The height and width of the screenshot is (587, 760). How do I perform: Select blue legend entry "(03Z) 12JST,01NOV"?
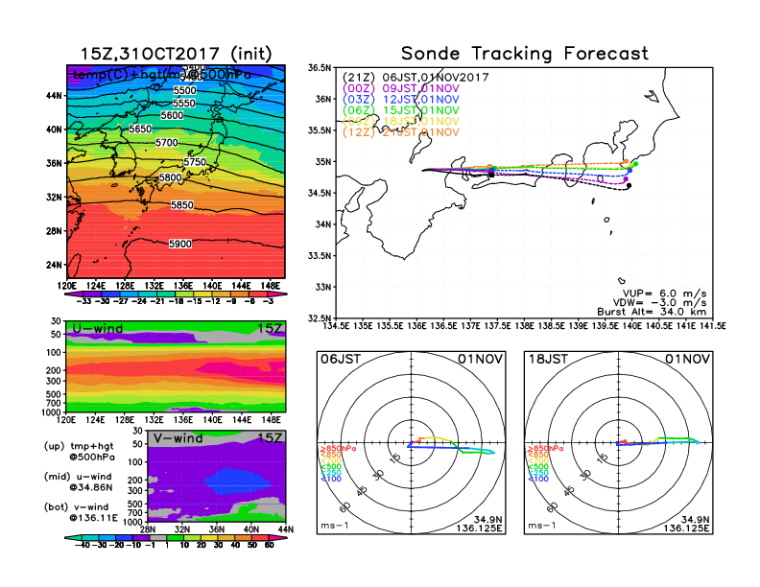(400, 100)
